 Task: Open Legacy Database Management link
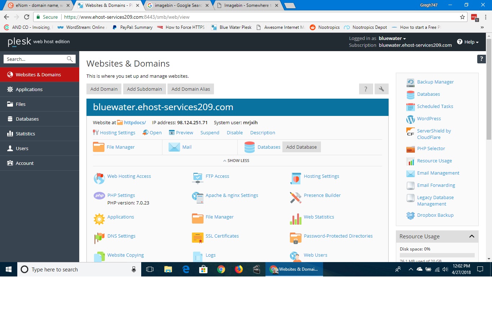435,201
